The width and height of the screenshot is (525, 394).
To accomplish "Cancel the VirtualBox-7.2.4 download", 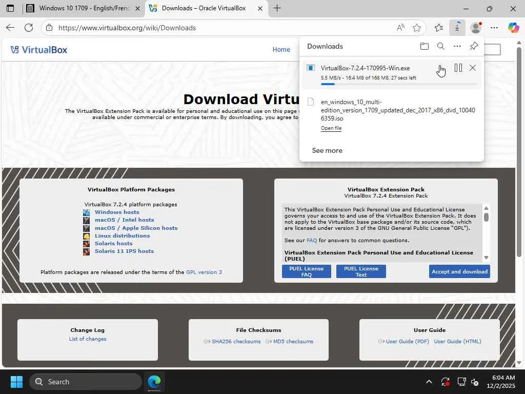I will [x=472, y=68].
